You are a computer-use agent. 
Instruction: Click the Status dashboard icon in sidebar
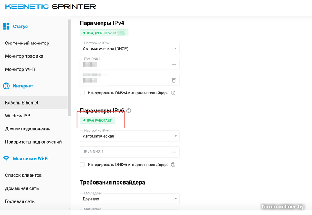[x=6, y=27]
